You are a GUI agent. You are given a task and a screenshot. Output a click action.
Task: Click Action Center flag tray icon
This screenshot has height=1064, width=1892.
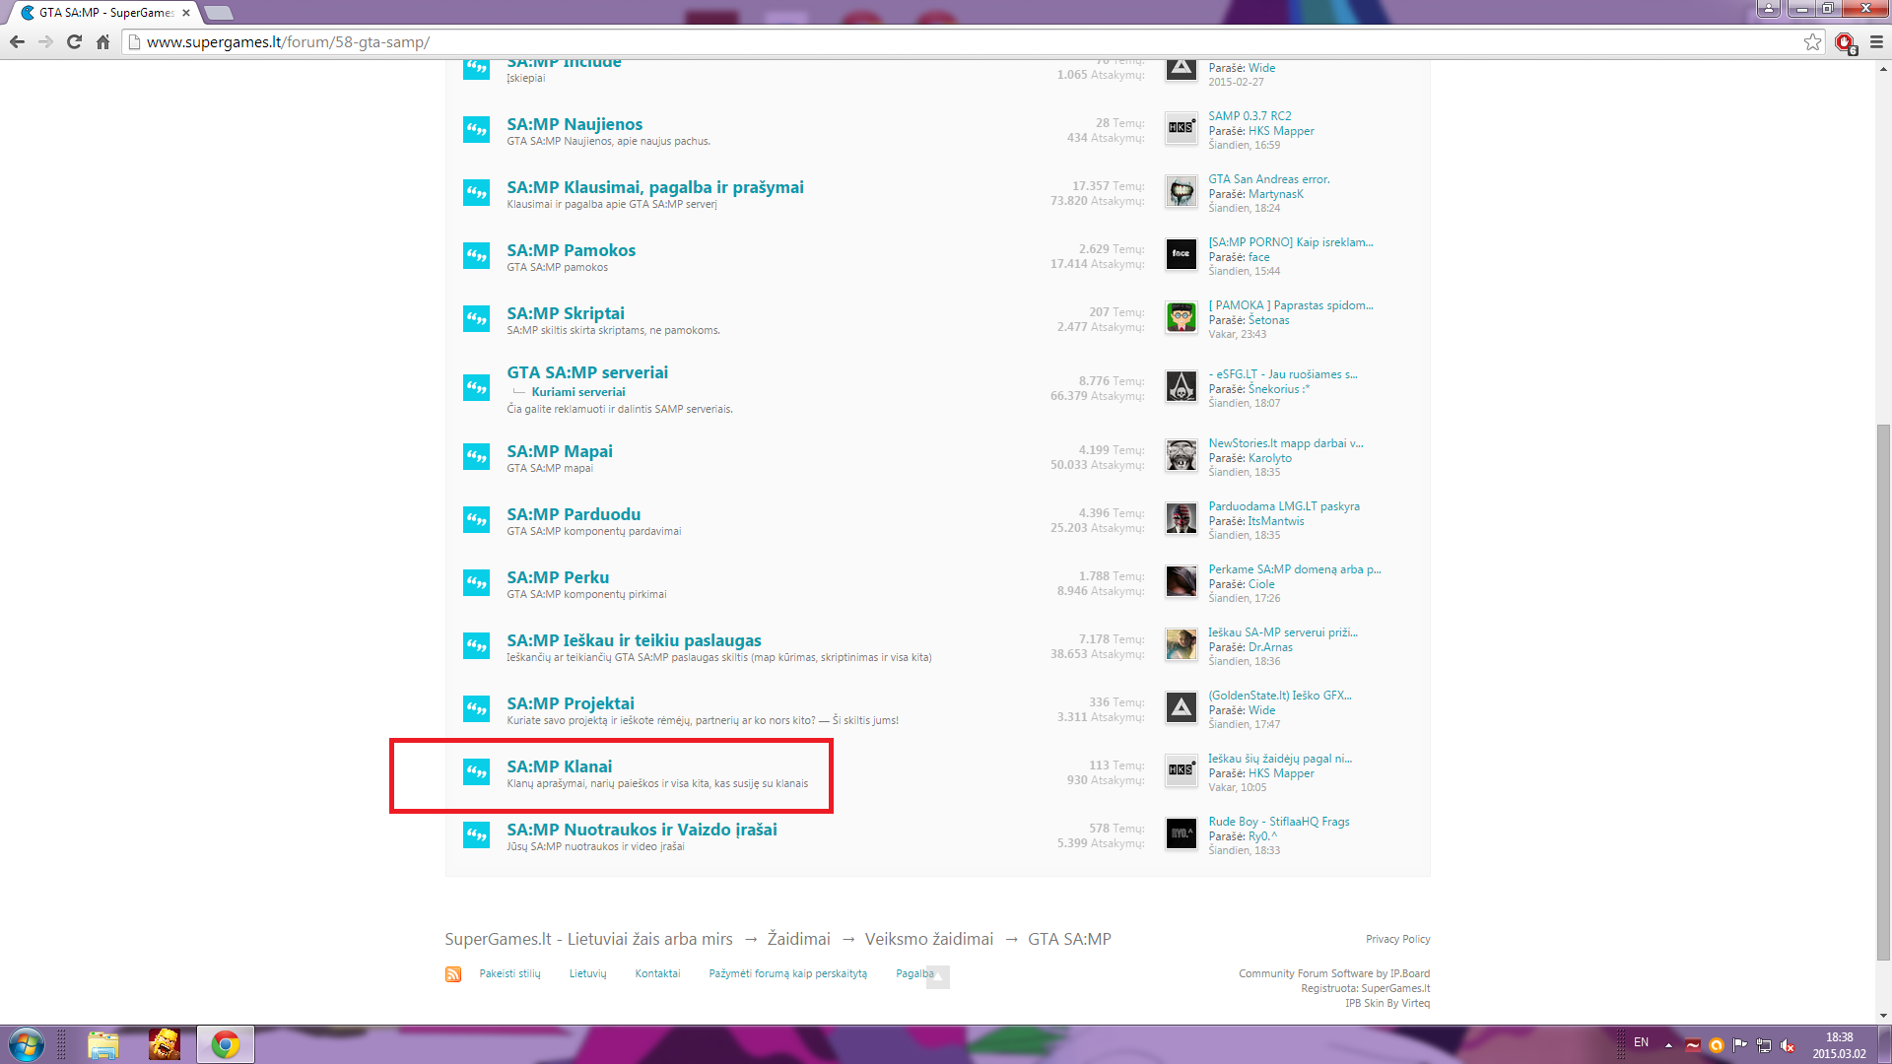click(1740, 1045)
